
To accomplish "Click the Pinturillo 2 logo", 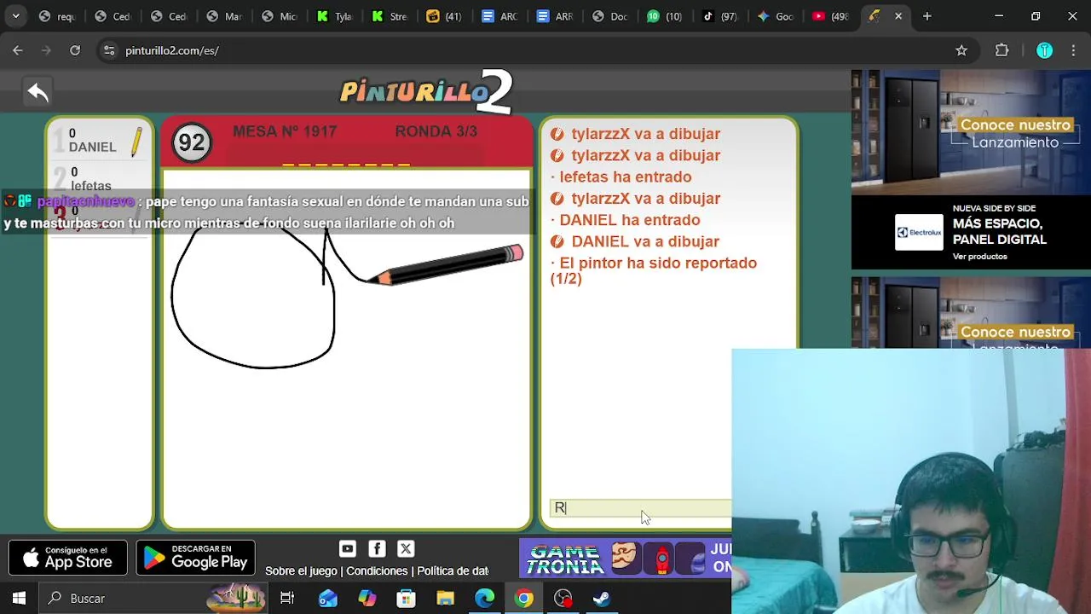I will (x=426, y=91).
